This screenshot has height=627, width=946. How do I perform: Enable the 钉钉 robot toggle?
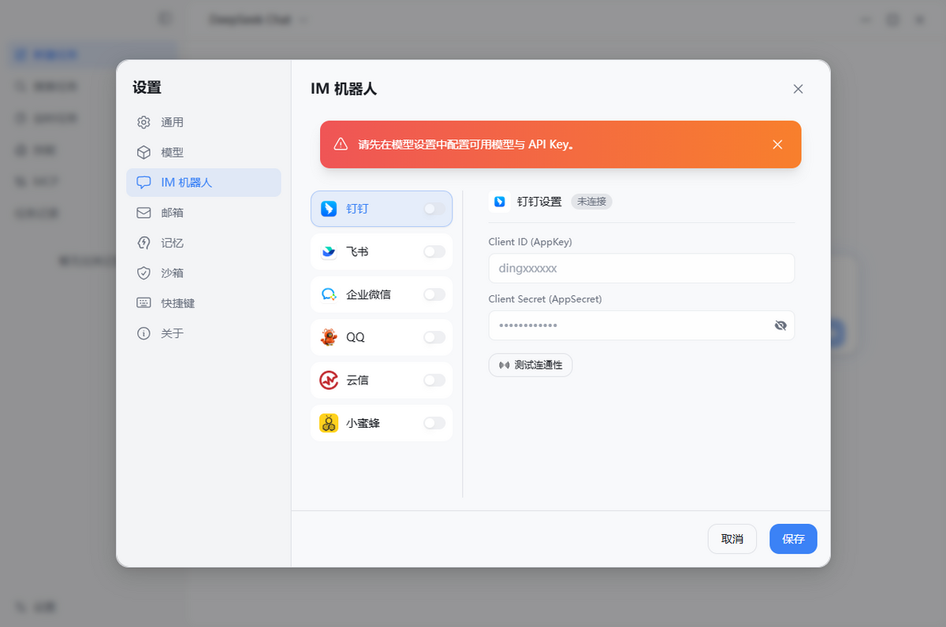pos(434,209)
